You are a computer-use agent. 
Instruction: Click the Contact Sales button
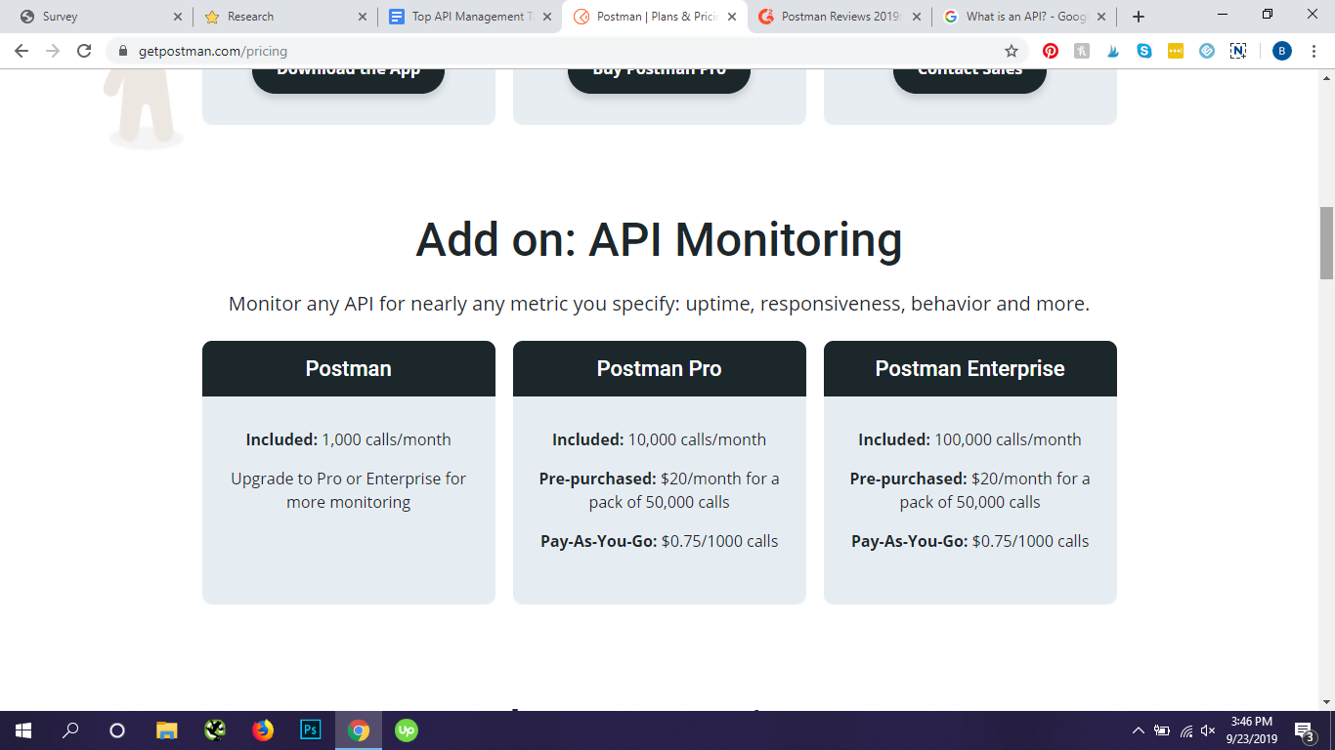pos(969,72)
